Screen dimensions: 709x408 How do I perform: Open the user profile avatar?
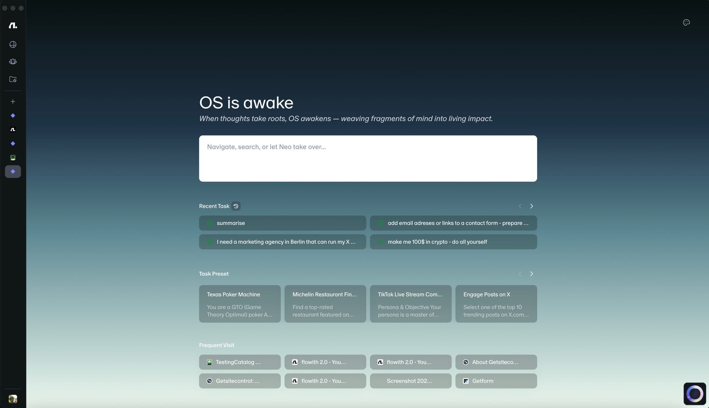point(13,399)
